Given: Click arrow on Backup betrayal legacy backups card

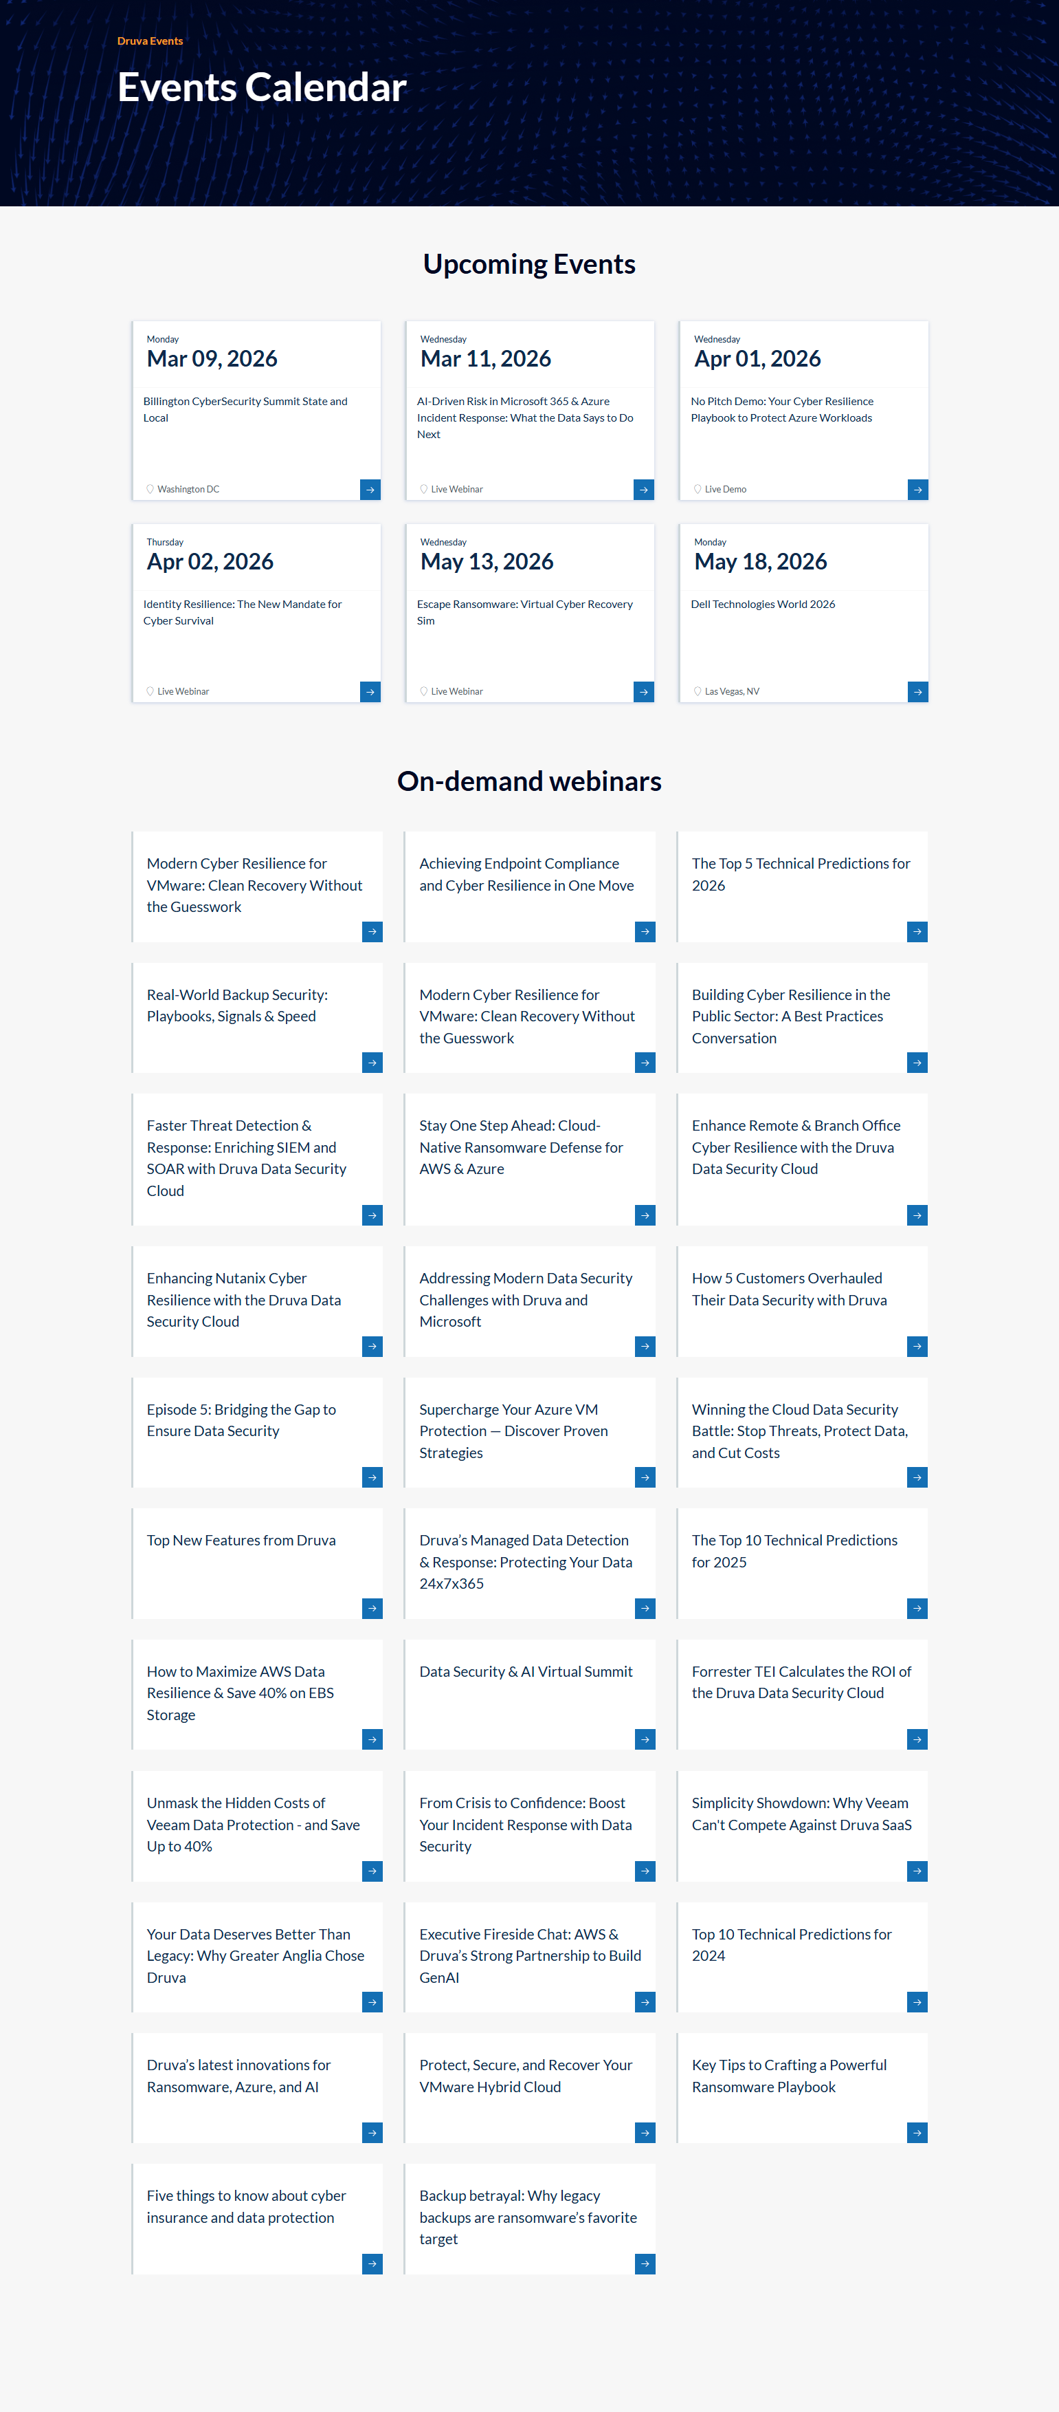Looking at the screenshot, I should [x=645, y=2264].
